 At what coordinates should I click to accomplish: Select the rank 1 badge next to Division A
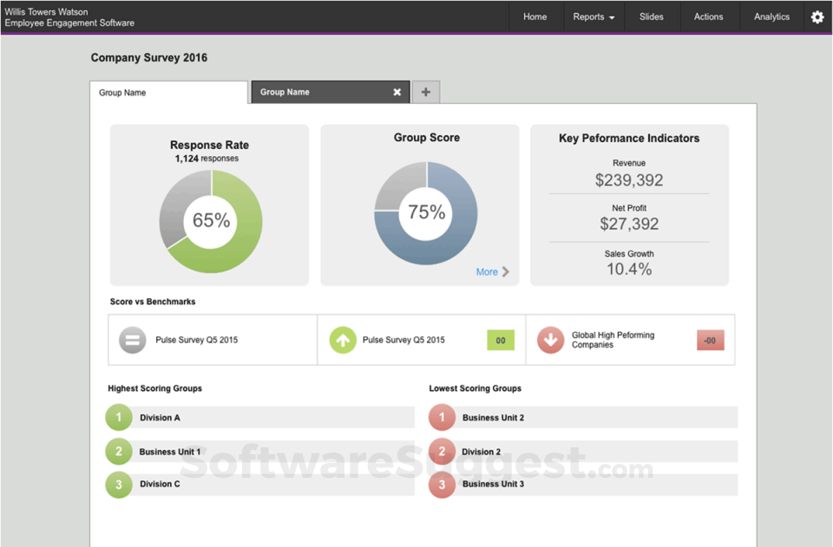coord(118,417)
